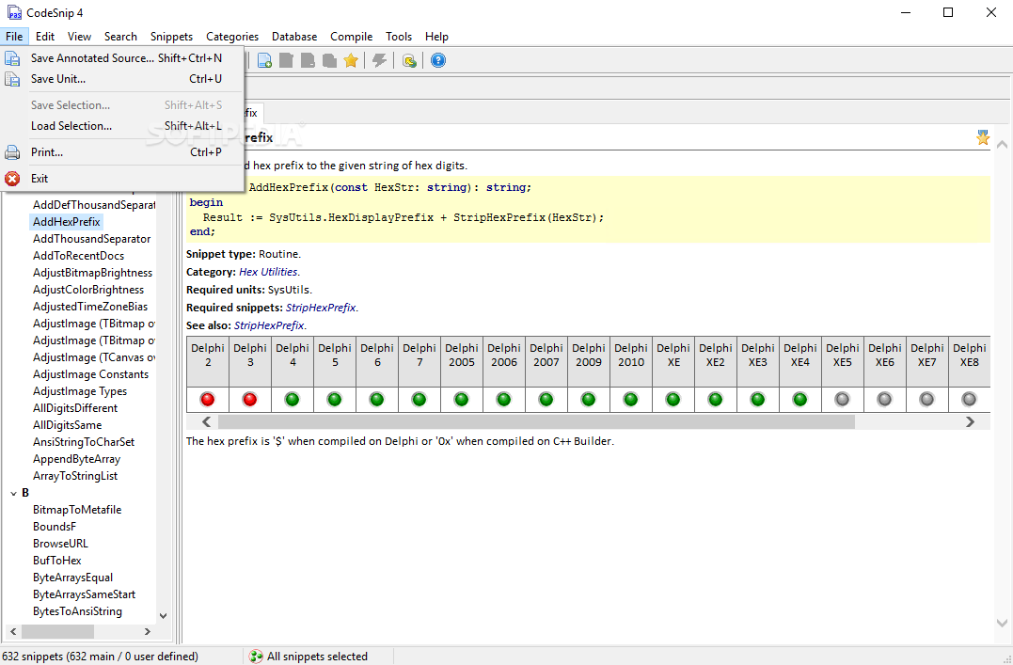
Task: Click the green LED under Delphi 2006
Action: coord(503,400)
